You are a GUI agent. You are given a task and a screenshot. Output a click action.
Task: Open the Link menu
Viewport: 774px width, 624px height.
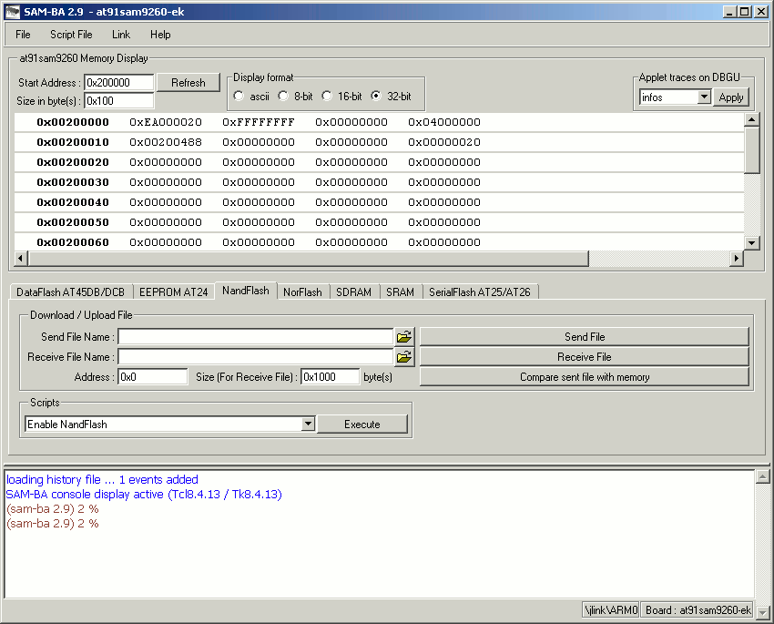coord(121,35)
